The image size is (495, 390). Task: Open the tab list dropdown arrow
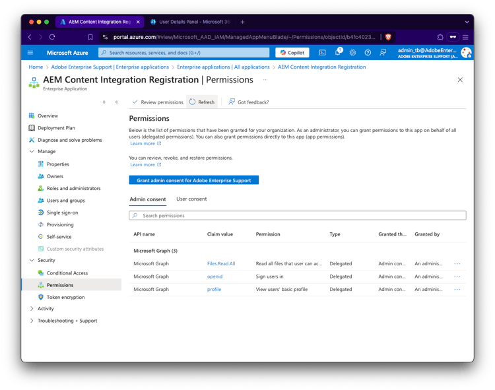[467, 22]
